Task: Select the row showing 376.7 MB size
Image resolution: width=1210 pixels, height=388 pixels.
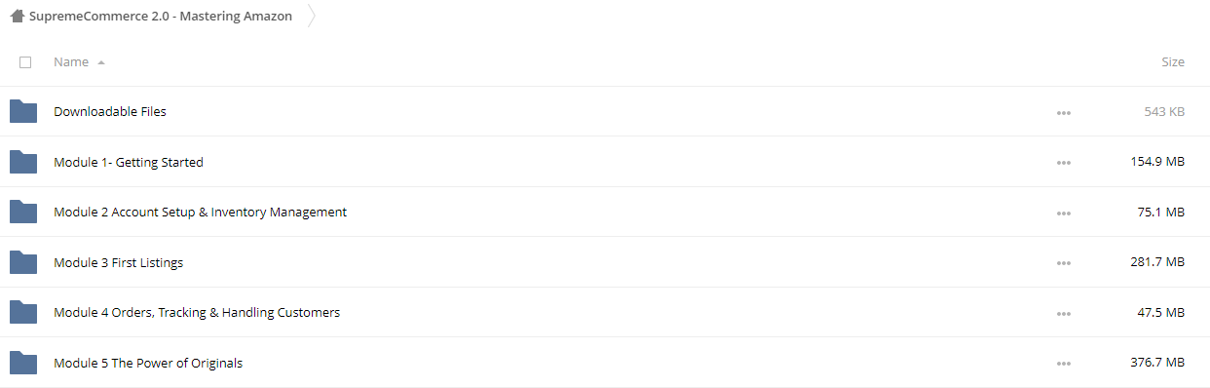Action: 605,363
